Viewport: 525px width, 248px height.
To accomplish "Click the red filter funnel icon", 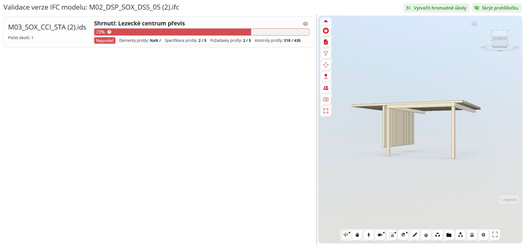I will tap(326, 53).
